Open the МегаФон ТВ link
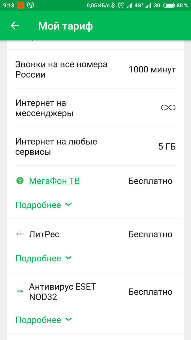191x340 pixels. coord(54,181)
